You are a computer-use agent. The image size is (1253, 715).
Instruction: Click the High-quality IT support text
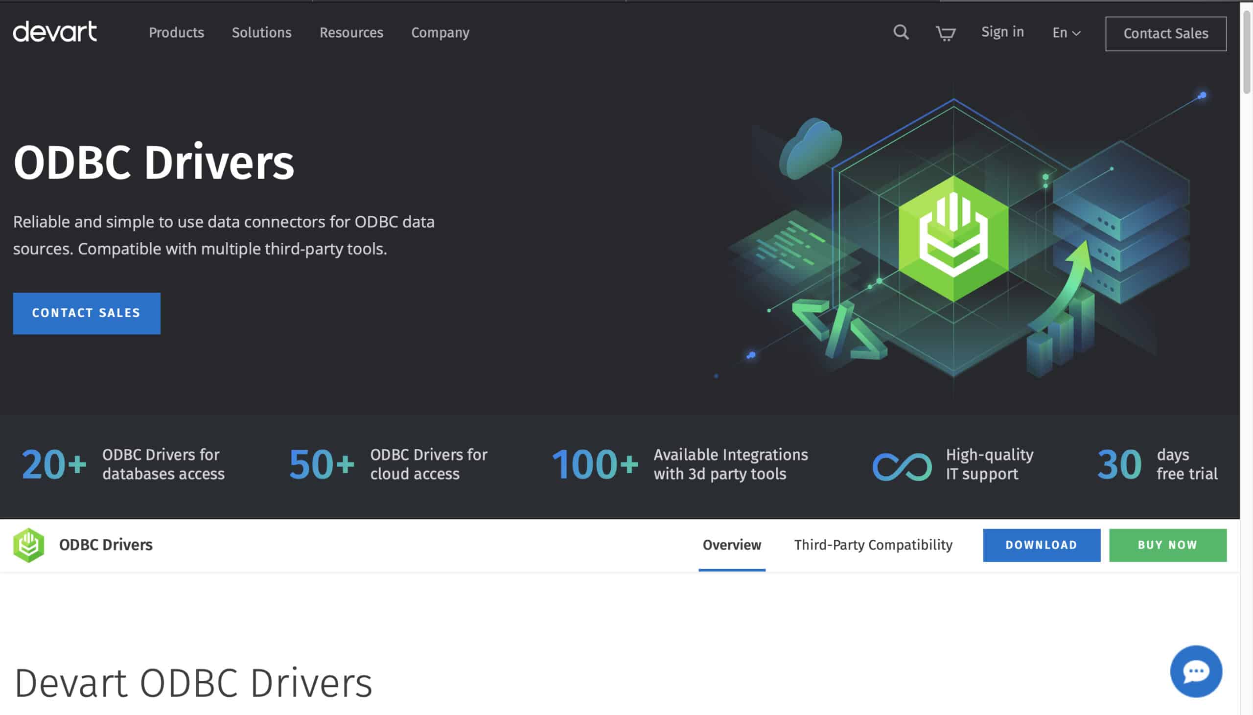coord(989,464)
